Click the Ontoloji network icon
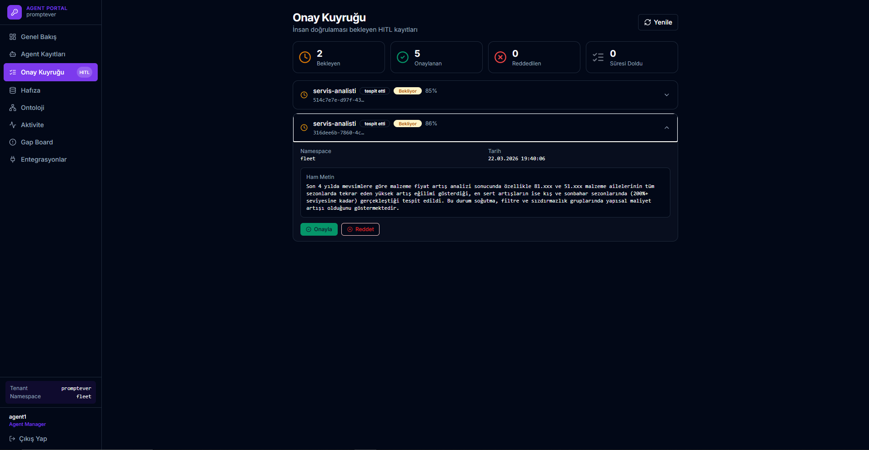 coord(13,108)
